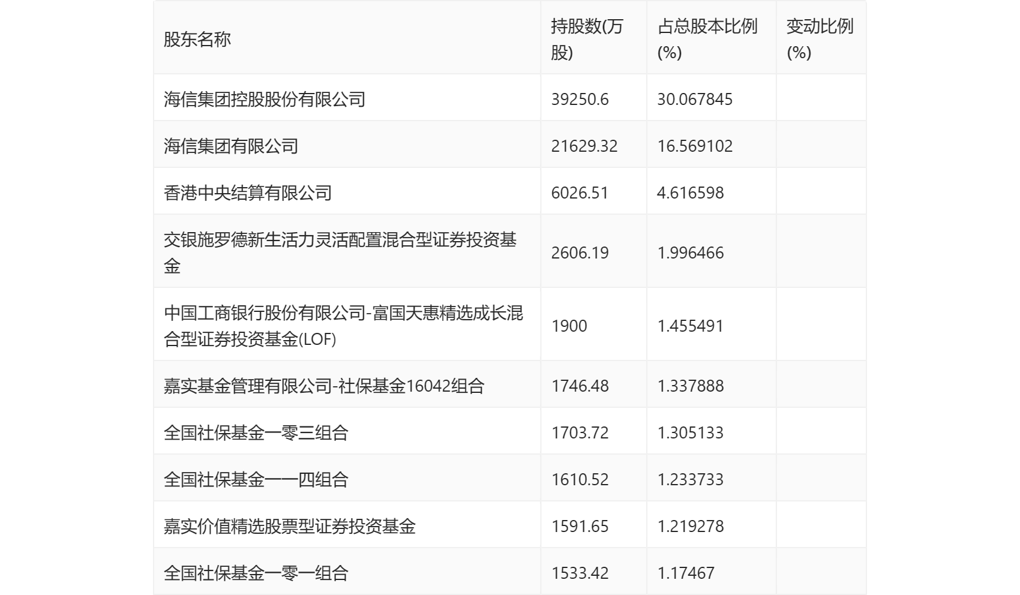Select the value 6026.51
1020x595 pixels.
(580, 193)
